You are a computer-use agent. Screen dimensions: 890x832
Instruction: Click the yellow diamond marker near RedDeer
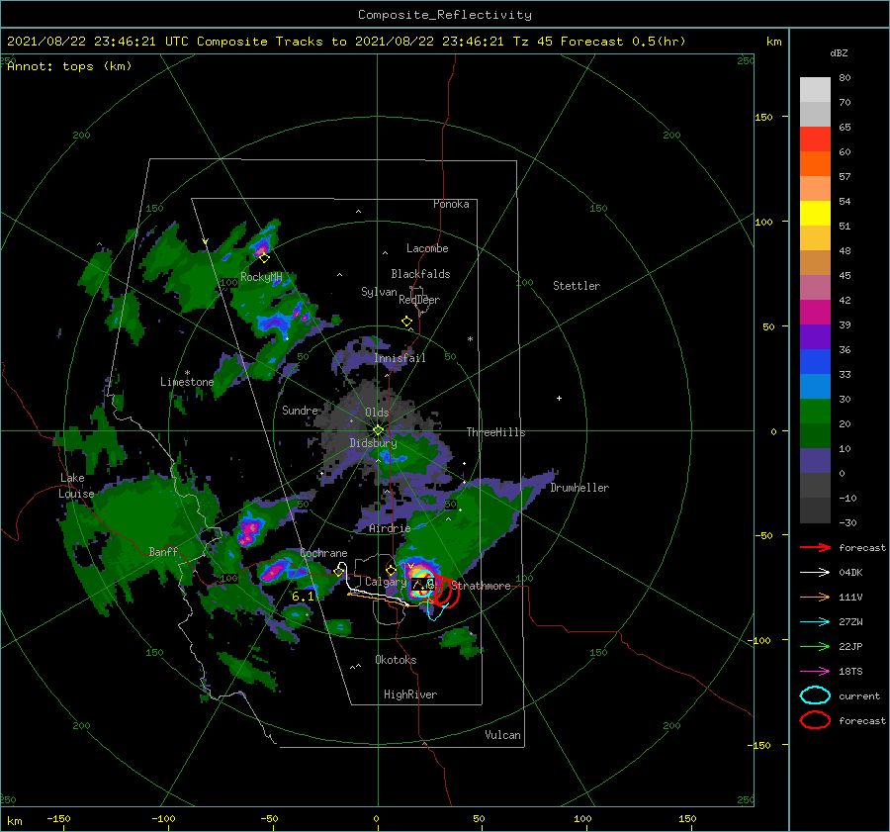pyautogui.click(x=406, y=322)
